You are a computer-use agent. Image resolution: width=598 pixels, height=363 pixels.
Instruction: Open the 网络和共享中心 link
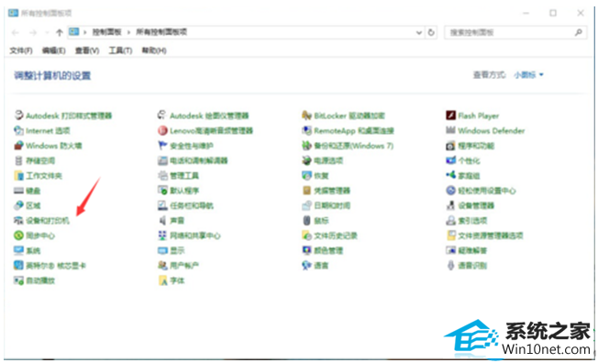pyautogui.click(x=194, y=236)
